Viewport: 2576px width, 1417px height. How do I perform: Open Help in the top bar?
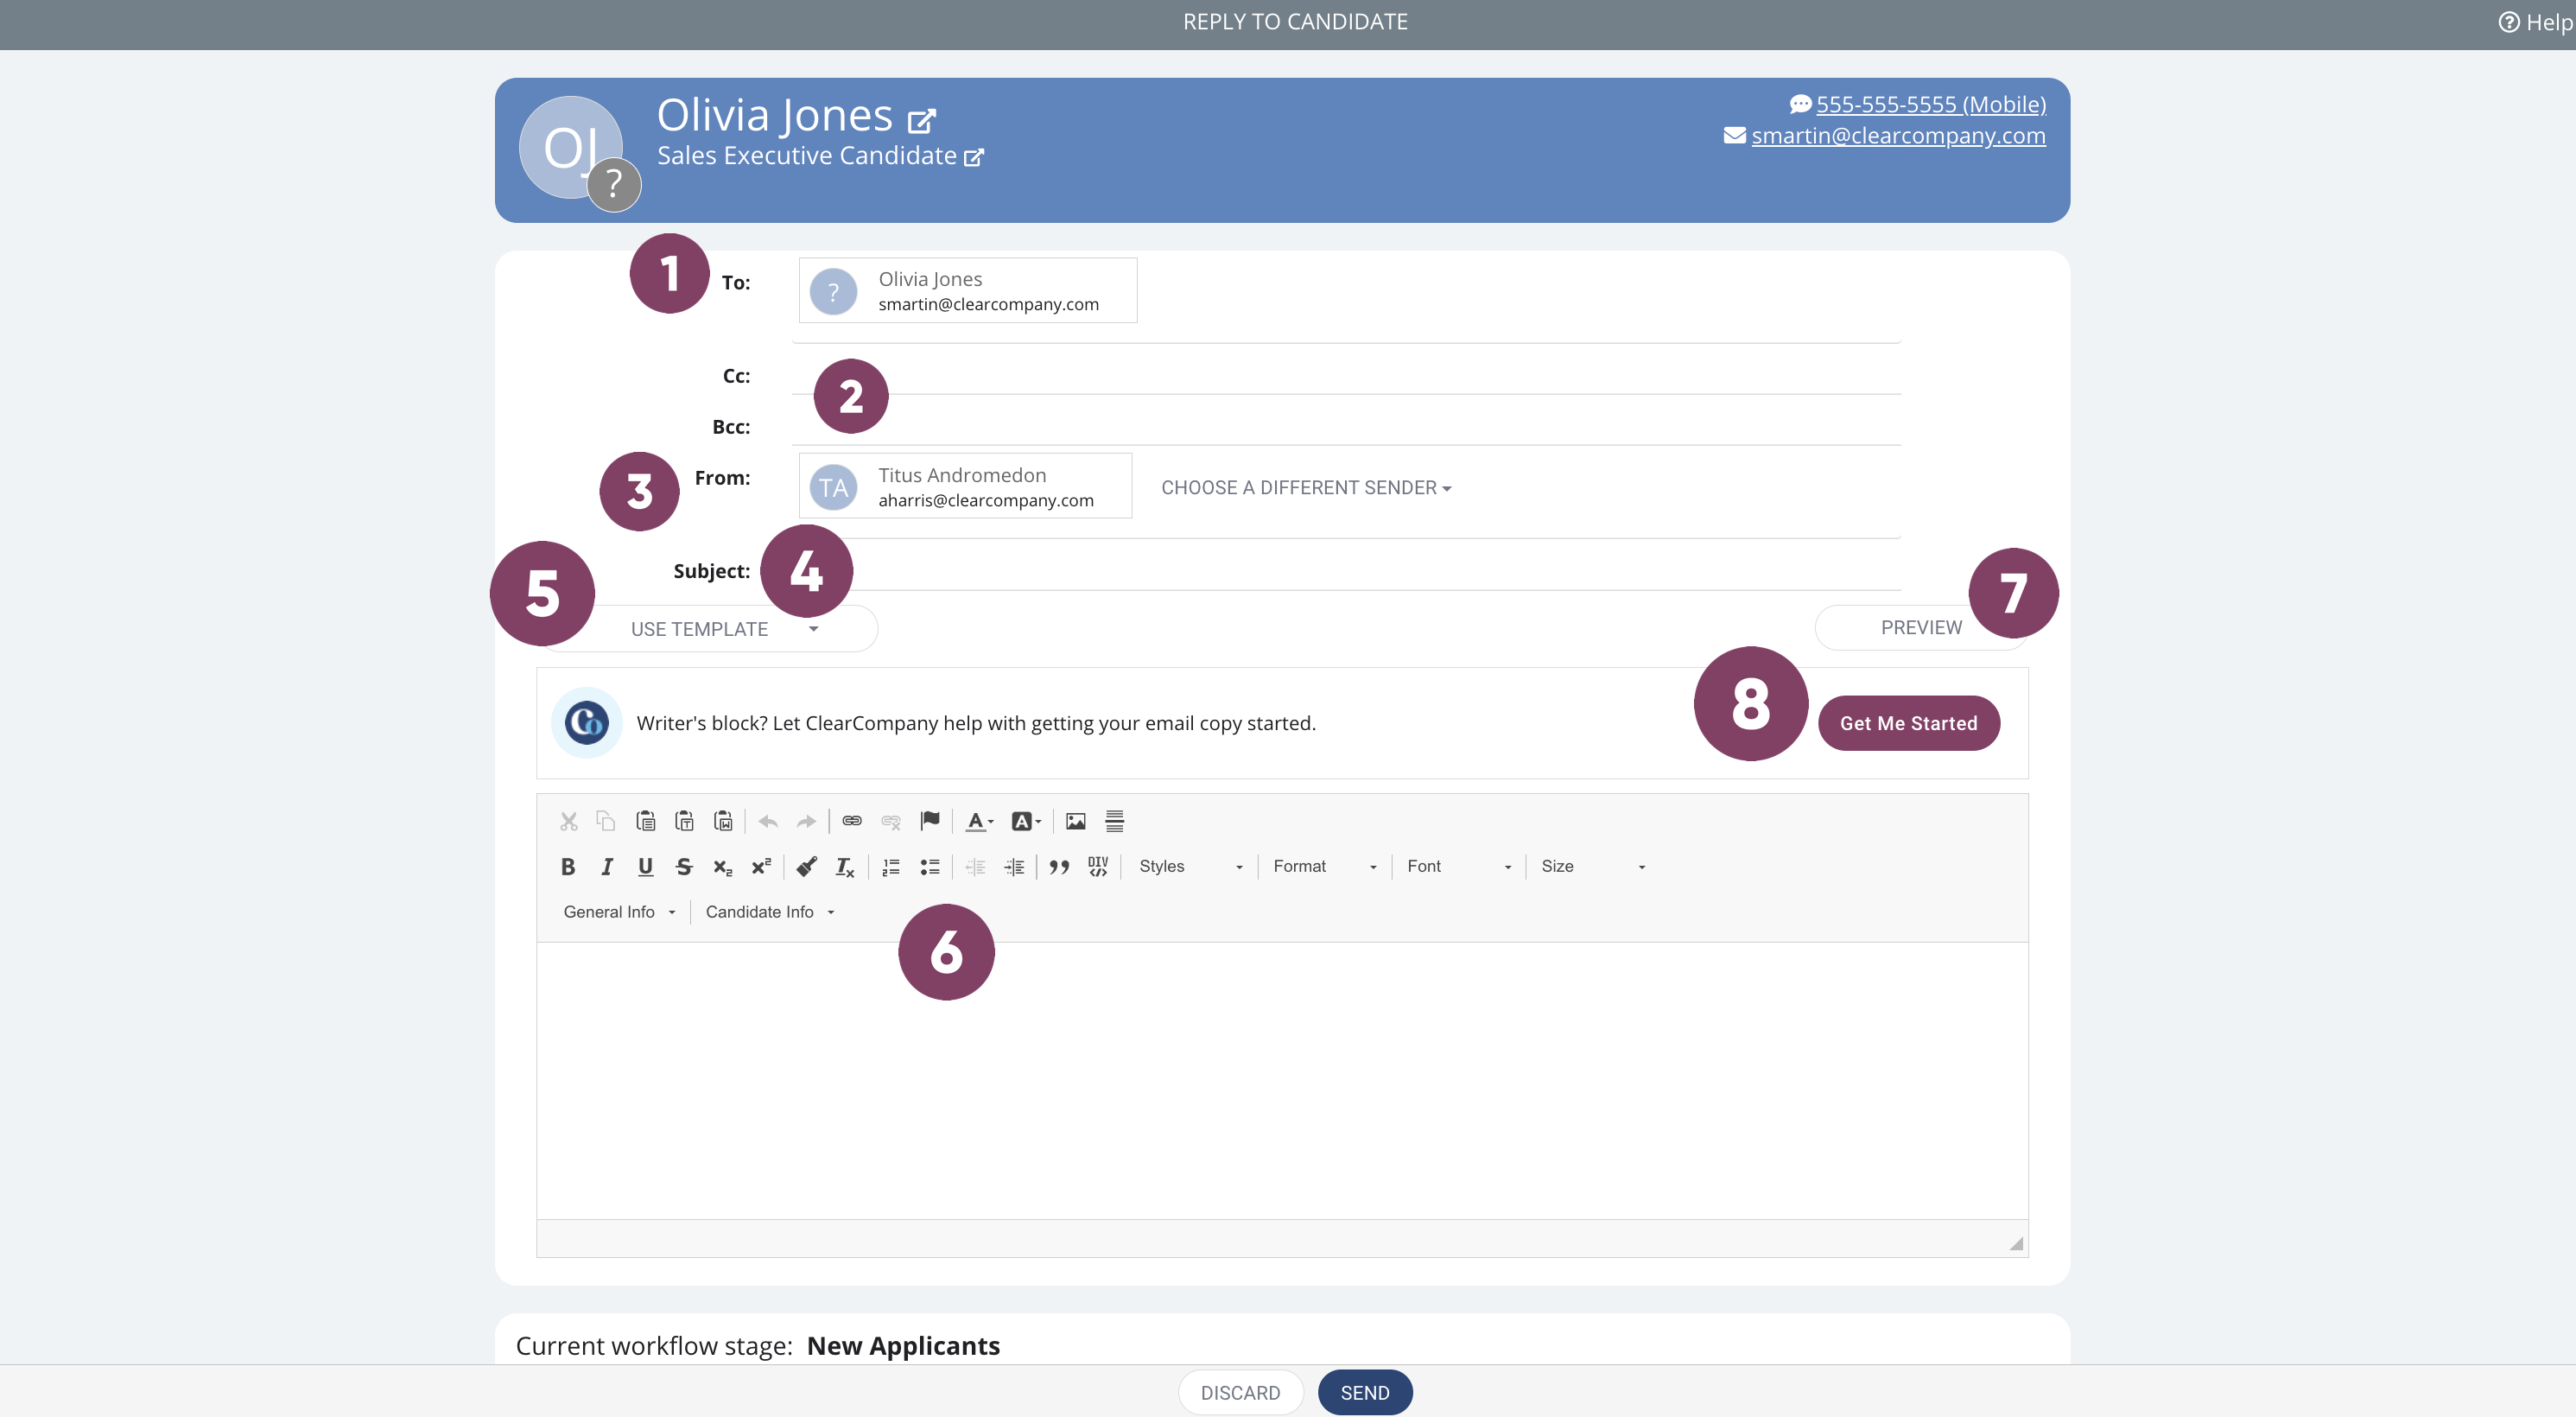(2535, 22)
